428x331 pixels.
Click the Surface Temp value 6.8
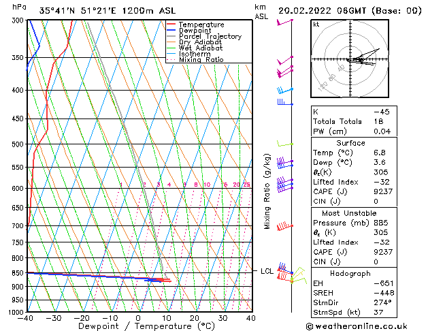tap(380, 153)
